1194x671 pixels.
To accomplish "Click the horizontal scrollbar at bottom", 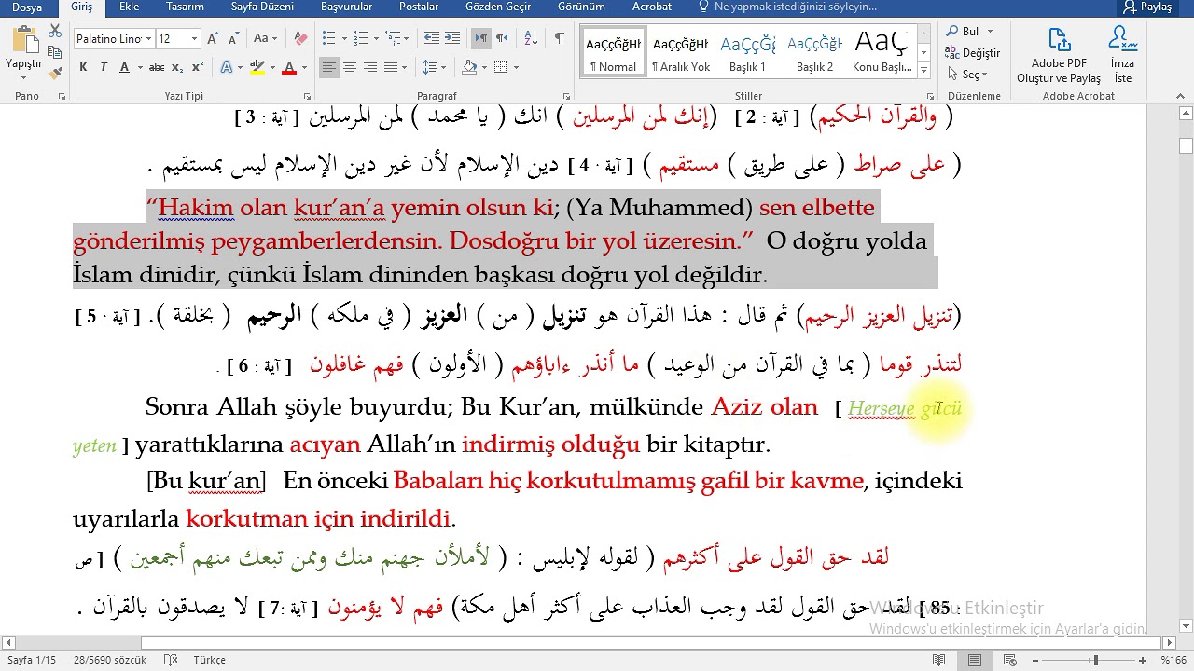I will pos(588,642).
